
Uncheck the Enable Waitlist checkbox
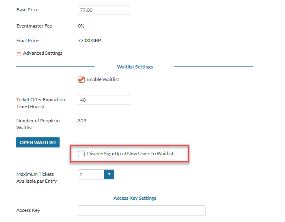pos(81,79)
